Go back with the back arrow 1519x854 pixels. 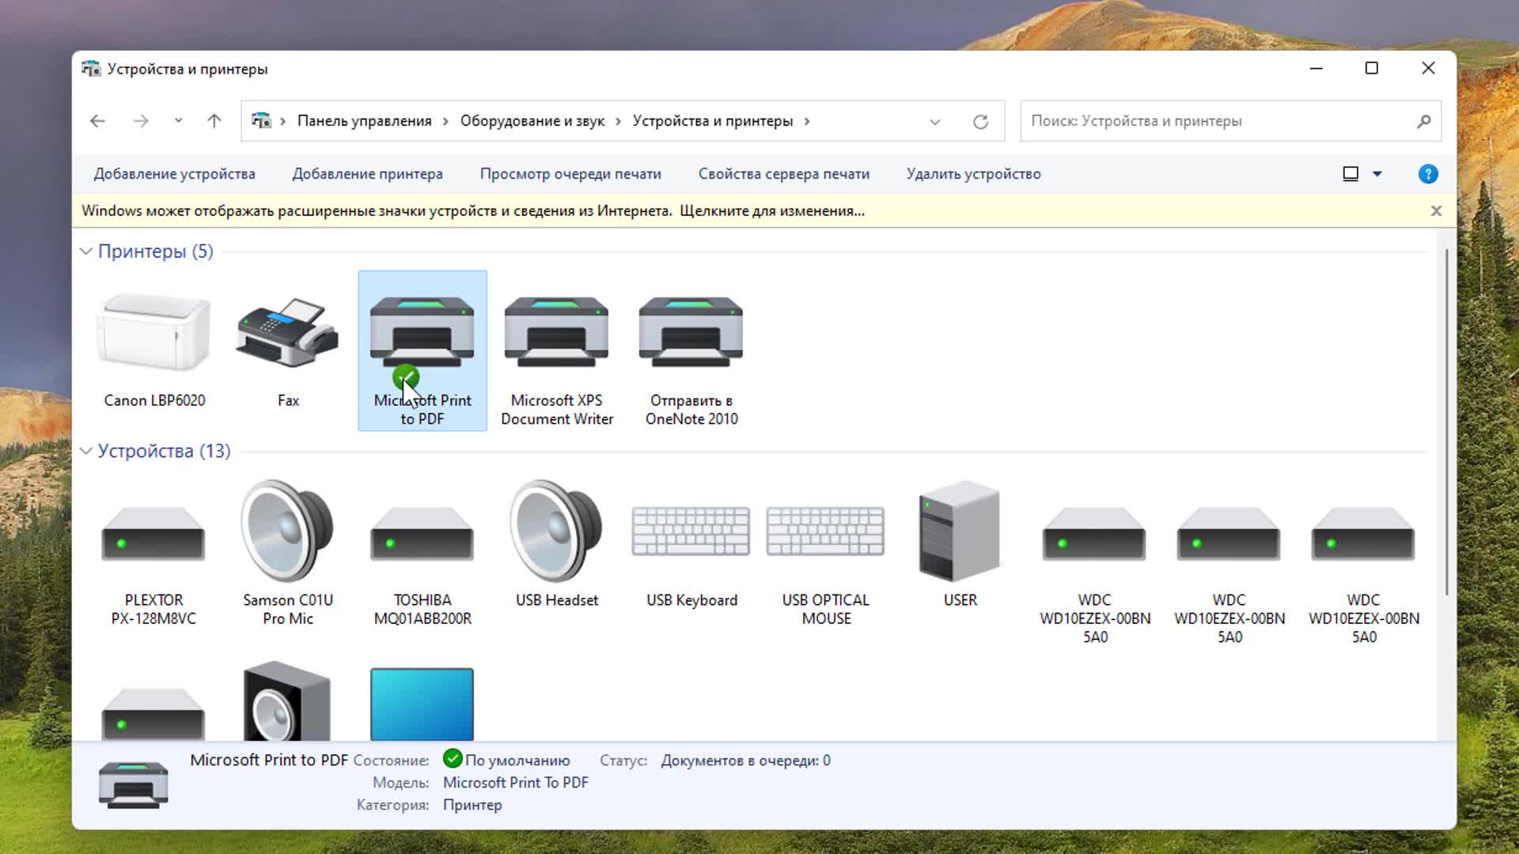point(97,121)
